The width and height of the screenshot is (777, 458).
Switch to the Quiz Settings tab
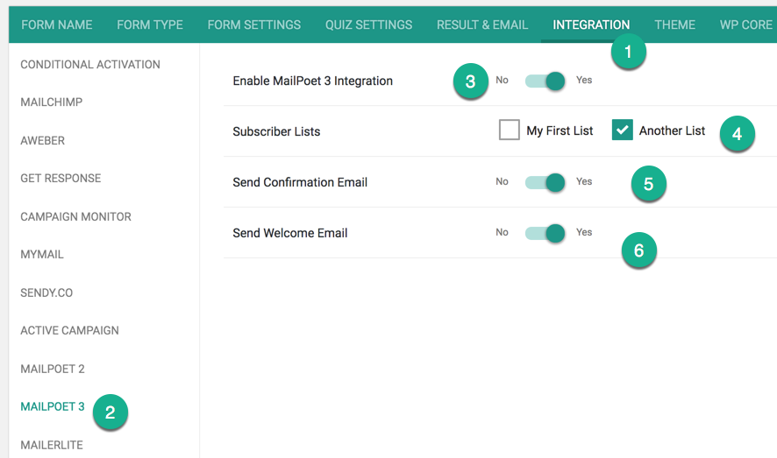point(368,25)
